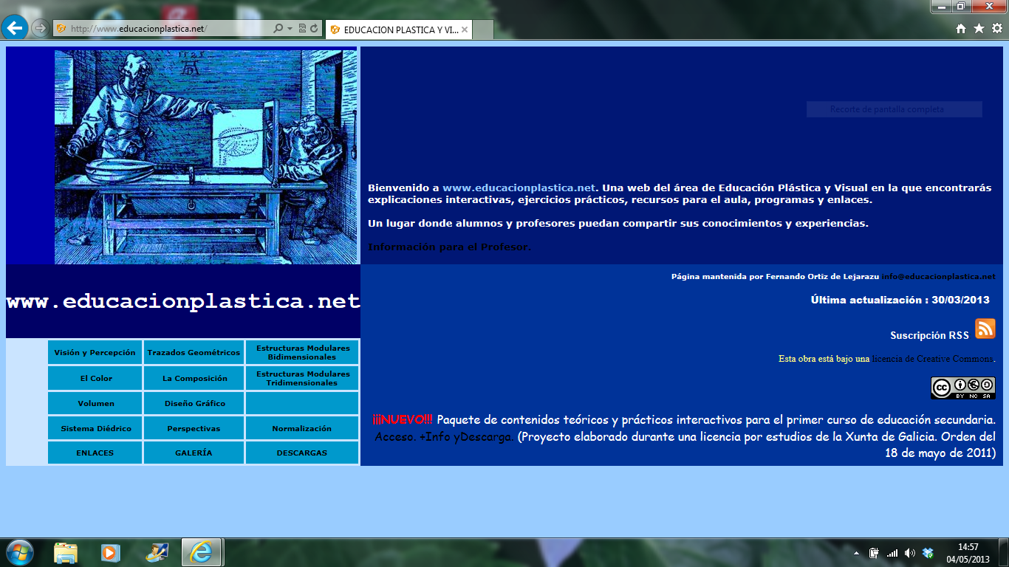The height and width of the screenshot is (567, 1009).
Task: Open the volume speaker tray icon
Action: tap(910, 553)
